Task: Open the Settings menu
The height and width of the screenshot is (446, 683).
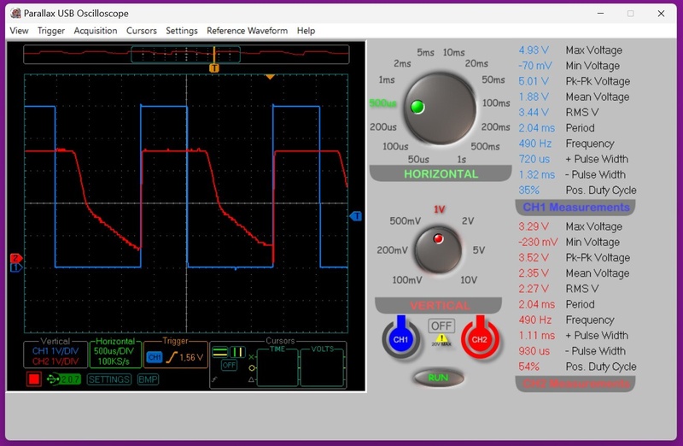Action: (x=182, y=31)
